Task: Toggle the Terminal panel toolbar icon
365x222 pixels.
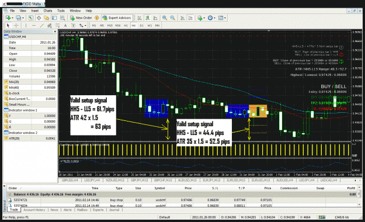Action: pos(54,18)
